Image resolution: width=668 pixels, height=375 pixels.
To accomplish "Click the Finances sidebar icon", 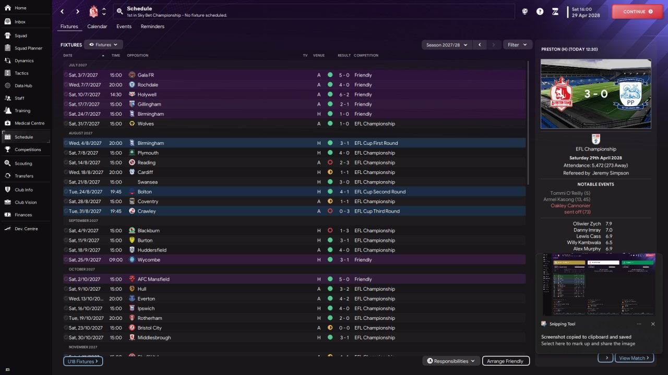I will (8, 215).
